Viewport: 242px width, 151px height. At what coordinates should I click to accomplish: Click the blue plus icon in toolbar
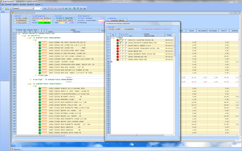(45, 9)
